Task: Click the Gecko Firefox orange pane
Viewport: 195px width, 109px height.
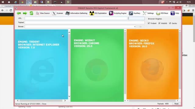Action: [153, 64]
